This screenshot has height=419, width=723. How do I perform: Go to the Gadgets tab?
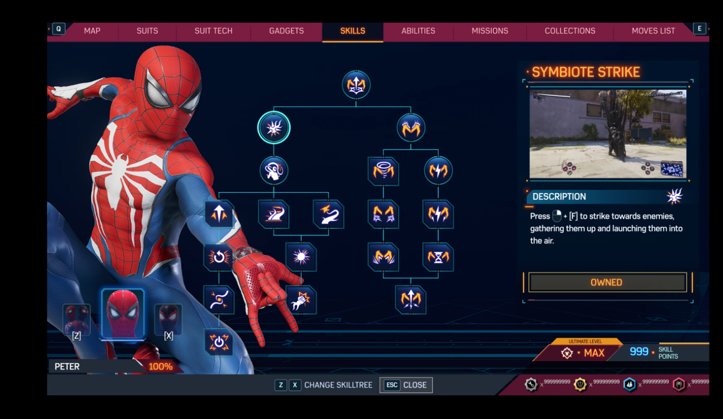click(287, 31)
